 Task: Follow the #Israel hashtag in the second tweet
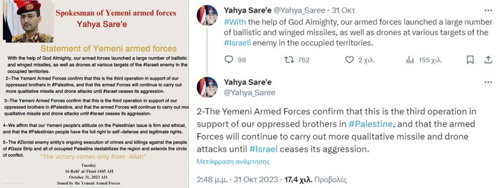264,149
